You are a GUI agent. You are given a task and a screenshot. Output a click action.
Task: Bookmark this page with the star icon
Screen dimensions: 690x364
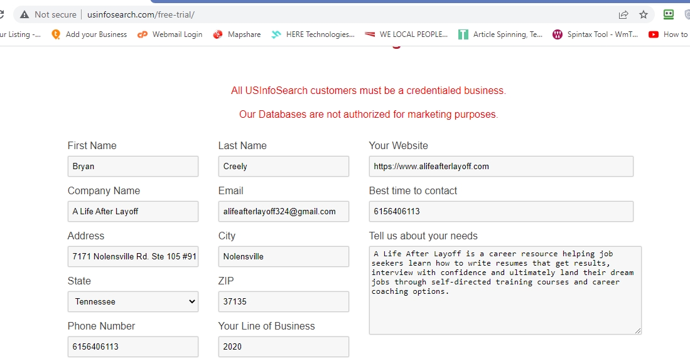click(x=644, y=14)
